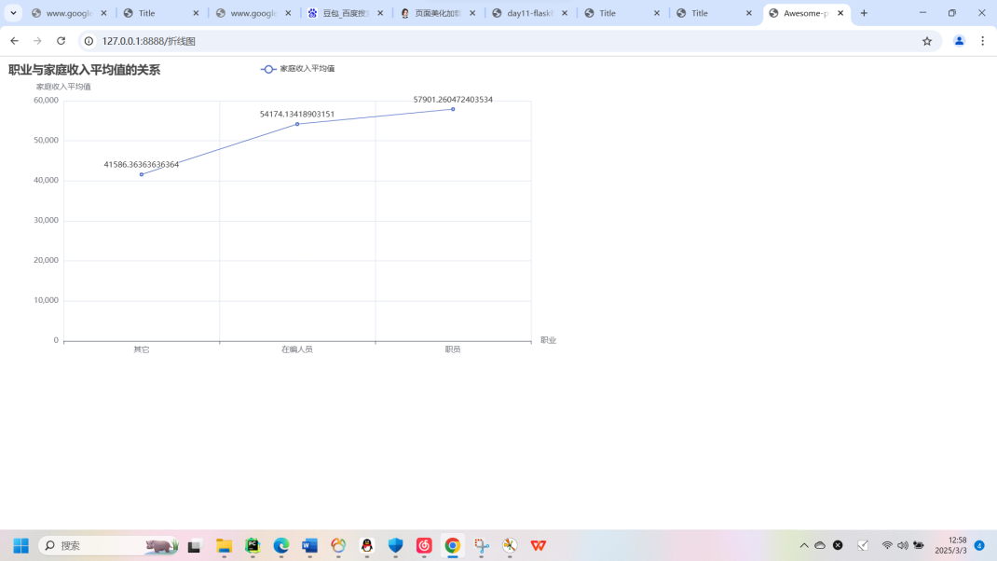Open Microsoft Edge from taskbar
The height and width of the screenshot is (561, 997).
(281, 546)
